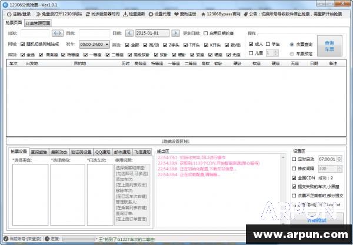Viewport: 353px width, 245px height.
Task: Go to next date arrow
Action: click(x=175, y=33)
